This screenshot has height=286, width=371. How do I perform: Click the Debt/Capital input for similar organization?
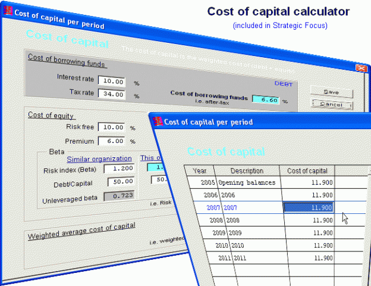point(119,181)
